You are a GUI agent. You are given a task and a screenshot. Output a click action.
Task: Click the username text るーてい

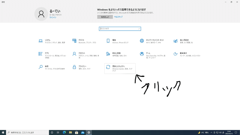[x=55, y=11]
